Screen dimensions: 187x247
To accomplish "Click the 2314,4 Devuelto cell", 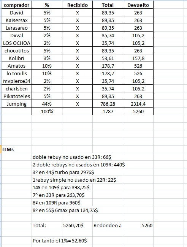I will 138,104.
